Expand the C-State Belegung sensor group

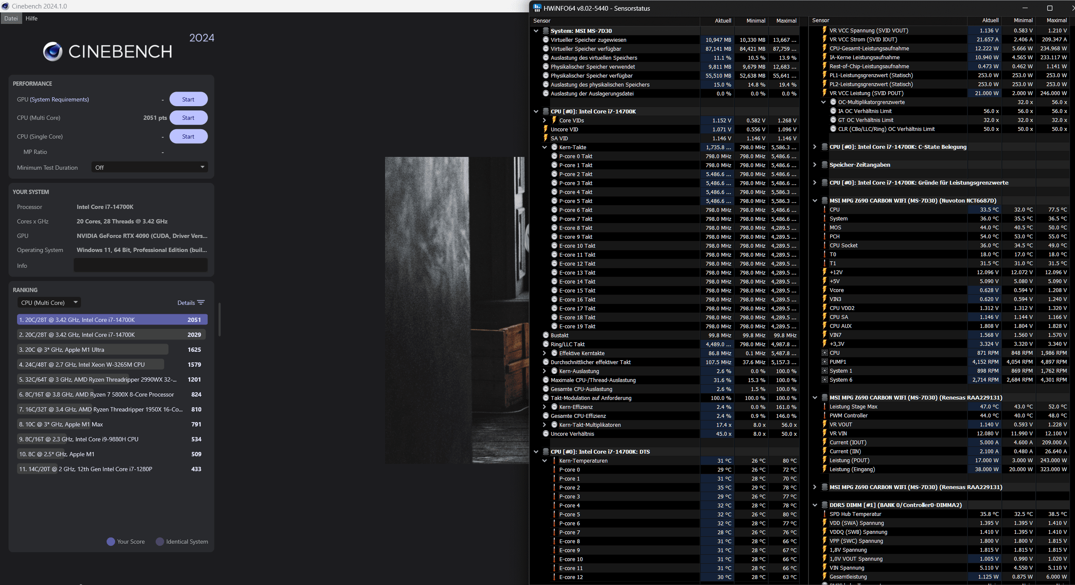[815, 147]
